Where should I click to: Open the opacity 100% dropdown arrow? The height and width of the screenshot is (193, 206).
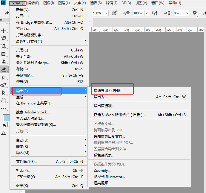point(106,13)
